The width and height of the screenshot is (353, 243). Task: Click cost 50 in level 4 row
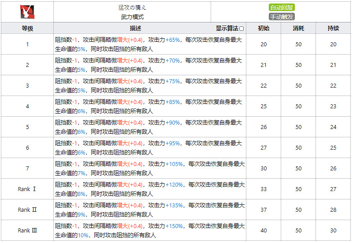coord(298,107)
